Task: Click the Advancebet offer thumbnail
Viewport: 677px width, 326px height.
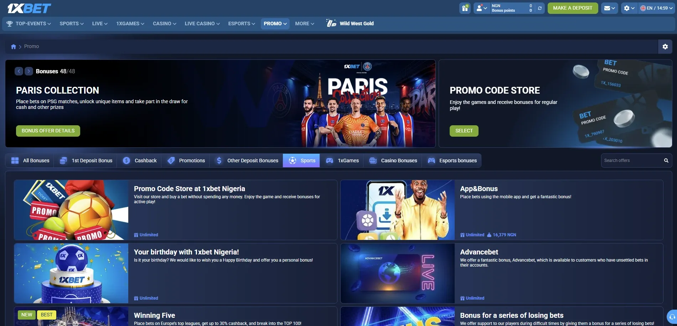Action: [398, 273]
